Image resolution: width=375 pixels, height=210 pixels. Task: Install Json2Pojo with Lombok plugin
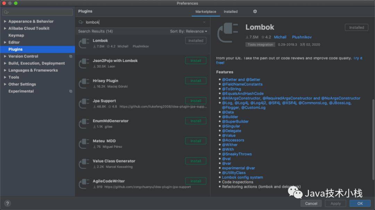click(195, 61)
